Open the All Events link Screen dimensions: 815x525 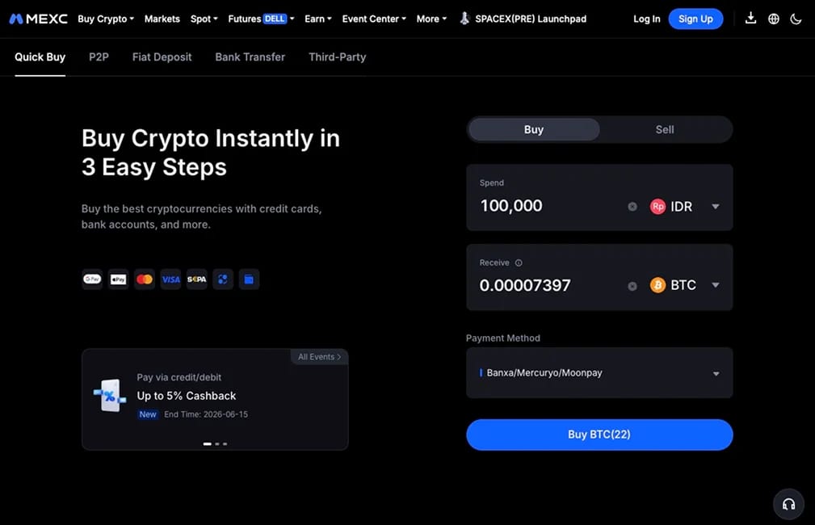tap(319, 356)
